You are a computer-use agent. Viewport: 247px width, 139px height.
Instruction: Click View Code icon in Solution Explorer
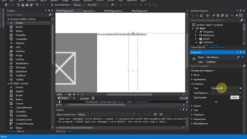click(232, 15)
